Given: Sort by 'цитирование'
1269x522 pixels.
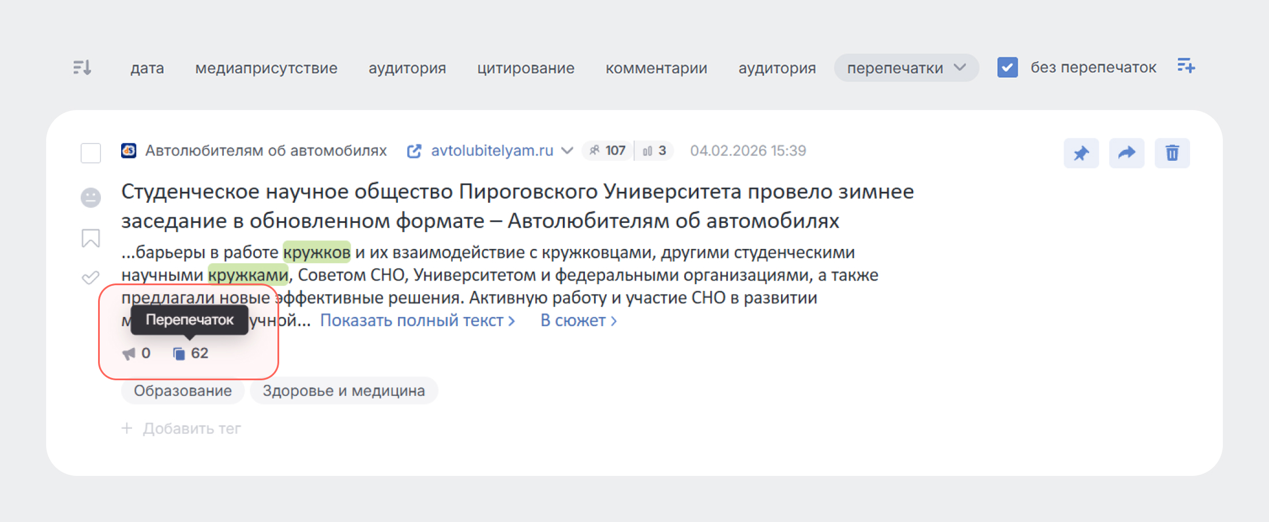Looking at the screenshot, I should [525, 68].
